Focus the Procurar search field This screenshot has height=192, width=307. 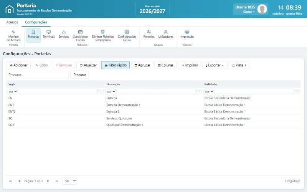point(38,75)
